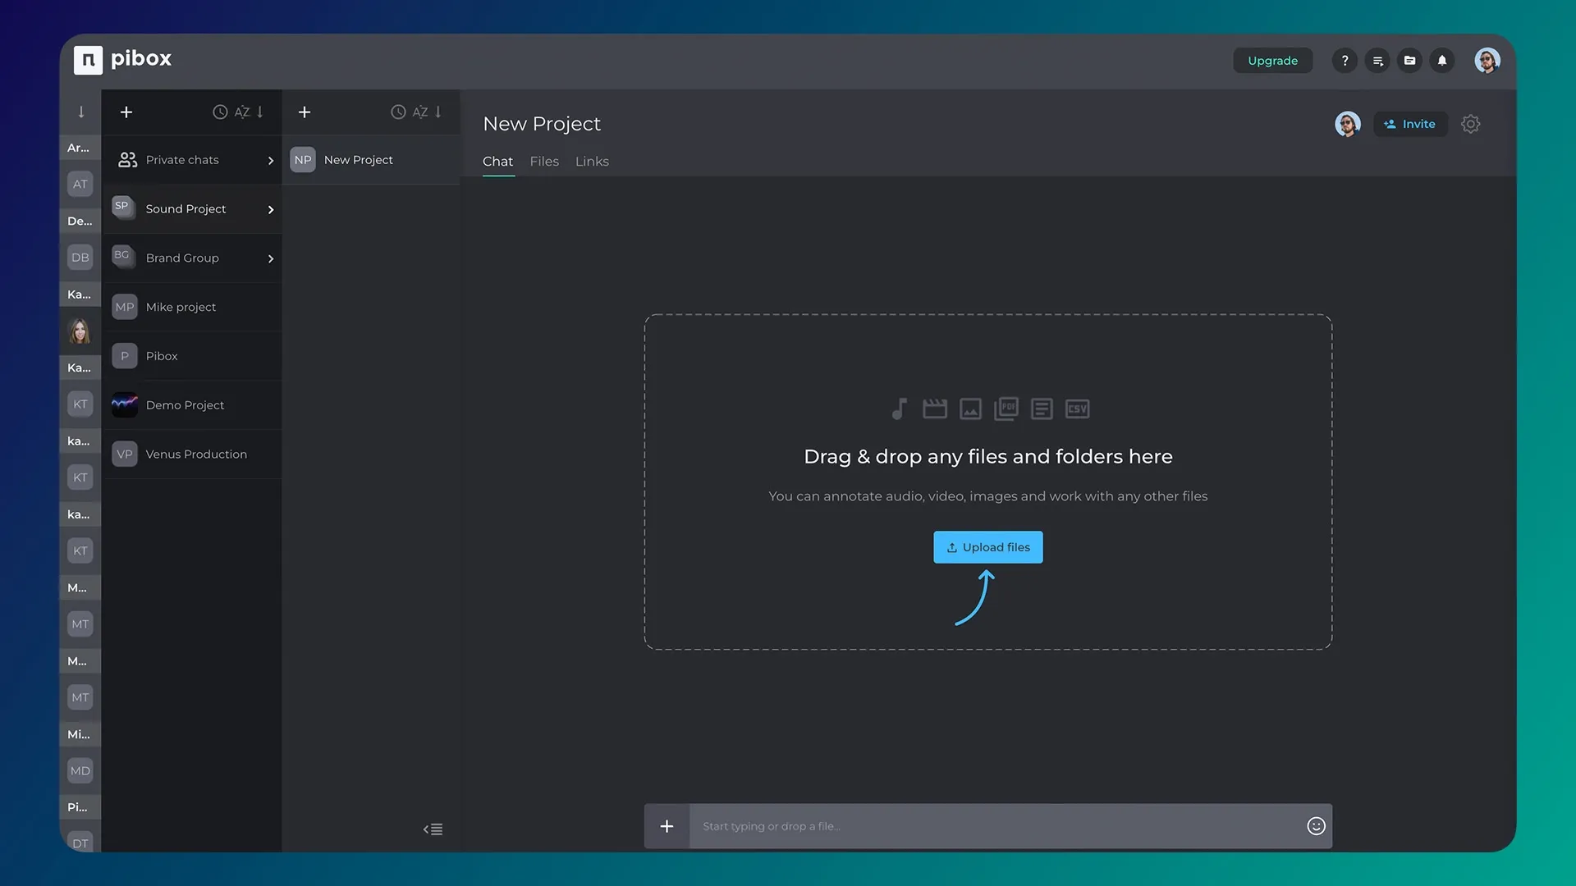
Task: Switch to the Files tab
Action: (544, 161)
